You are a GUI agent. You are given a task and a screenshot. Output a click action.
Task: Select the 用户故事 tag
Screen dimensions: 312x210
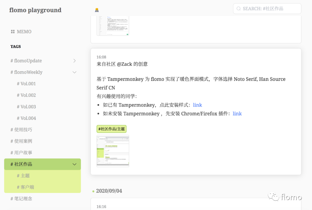[x=21, y=153]
